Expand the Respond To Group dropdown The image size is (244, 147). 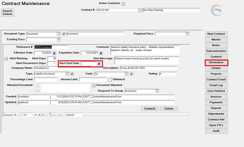point(157,91)
